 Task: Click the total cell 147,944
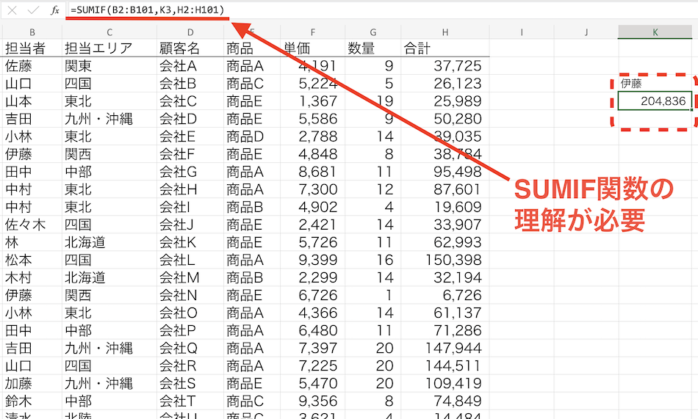(445, 349)
